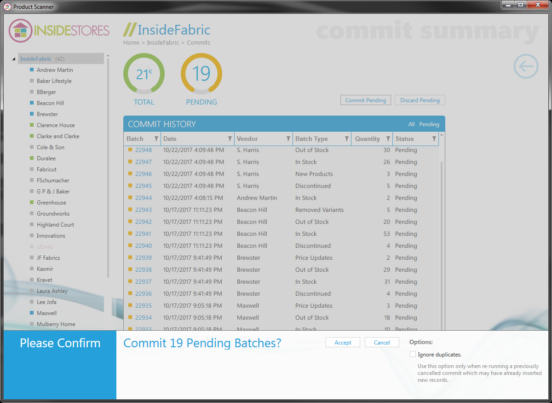The image size is (552, 403).
Task: Select Greenhouse vendor
Action: (52, 203)
